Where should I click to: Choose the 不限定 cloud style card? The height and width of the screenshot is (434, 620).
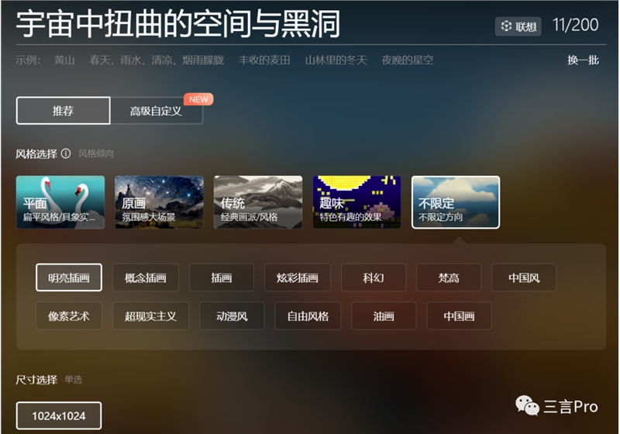(456, 202)
